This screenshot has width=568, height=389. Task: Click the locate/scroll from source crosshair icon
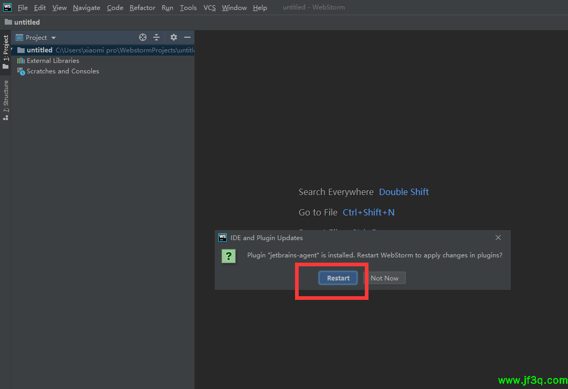tap(143, 37)
